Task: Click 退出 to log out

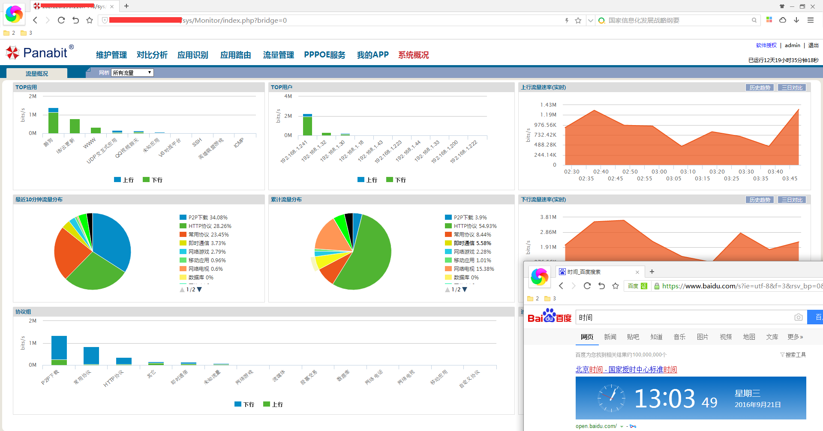Action: pos(814,45)
